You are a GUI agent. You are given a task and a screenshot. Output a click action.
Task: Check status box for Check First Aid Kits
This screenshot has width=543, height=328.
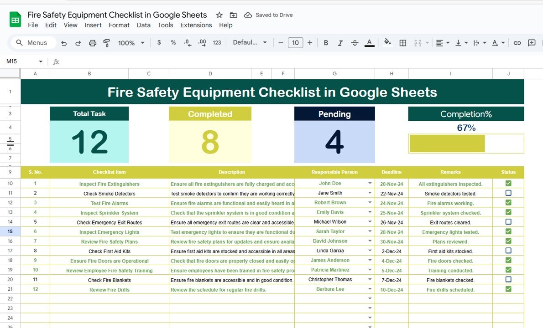pos(508,251)
